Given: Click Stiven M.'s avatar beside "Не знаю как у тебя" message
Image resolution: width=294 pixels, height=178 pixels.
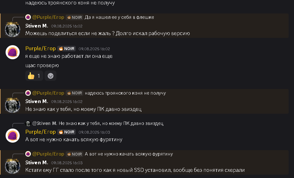Looking at the screenshot, I should pyautogui.click(x=13, y=105).
